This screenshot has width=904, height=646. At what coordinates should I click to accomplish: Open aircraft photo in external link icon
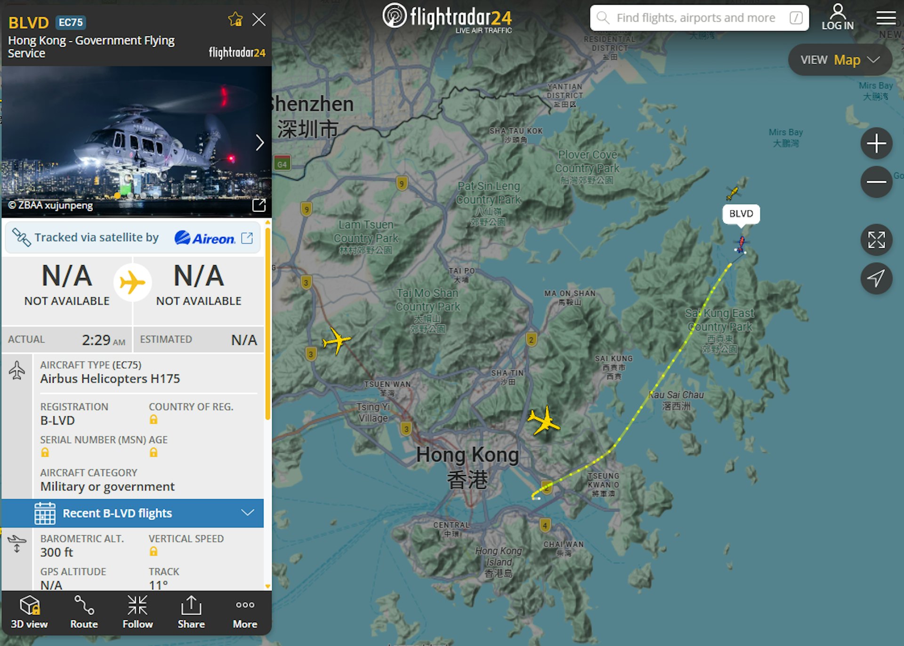[259, 205]
